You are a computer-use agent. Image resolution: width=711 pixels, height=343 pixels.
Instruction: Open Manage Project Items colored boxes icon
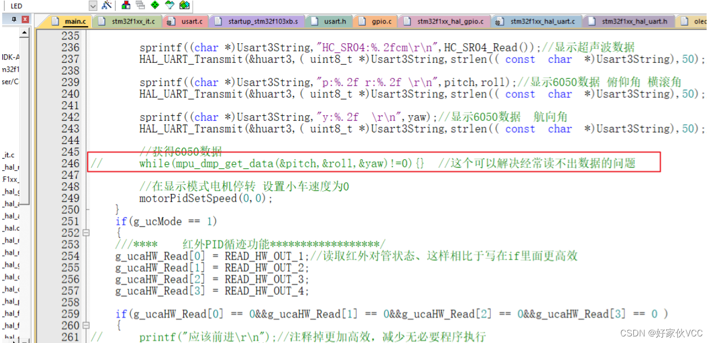126,5
